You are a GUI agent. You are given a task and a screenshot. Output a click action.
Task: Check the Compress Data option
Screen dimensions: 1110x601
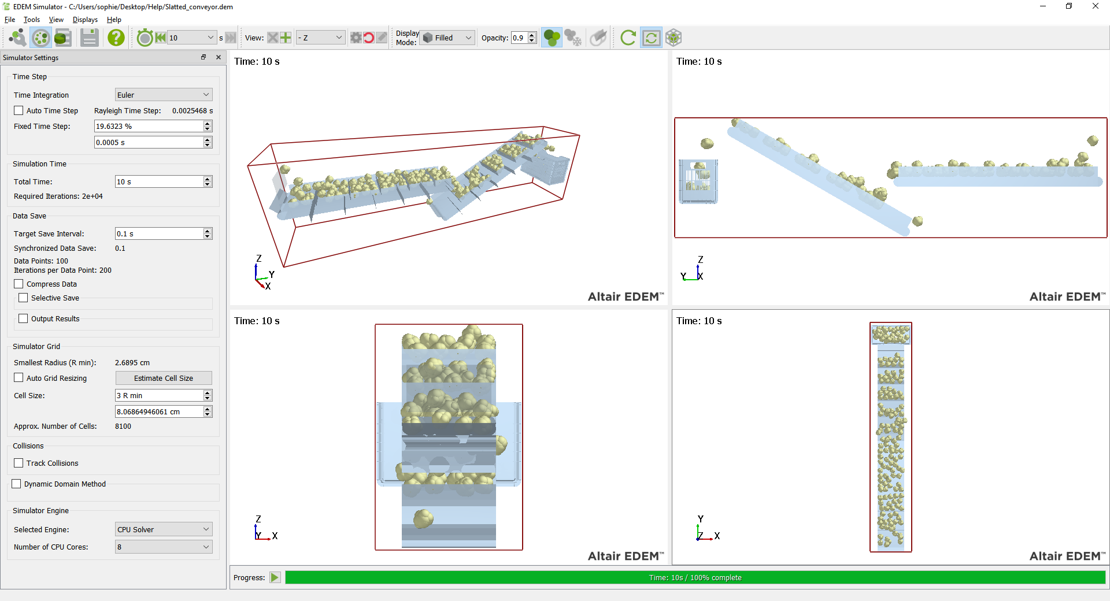point(19,284)
